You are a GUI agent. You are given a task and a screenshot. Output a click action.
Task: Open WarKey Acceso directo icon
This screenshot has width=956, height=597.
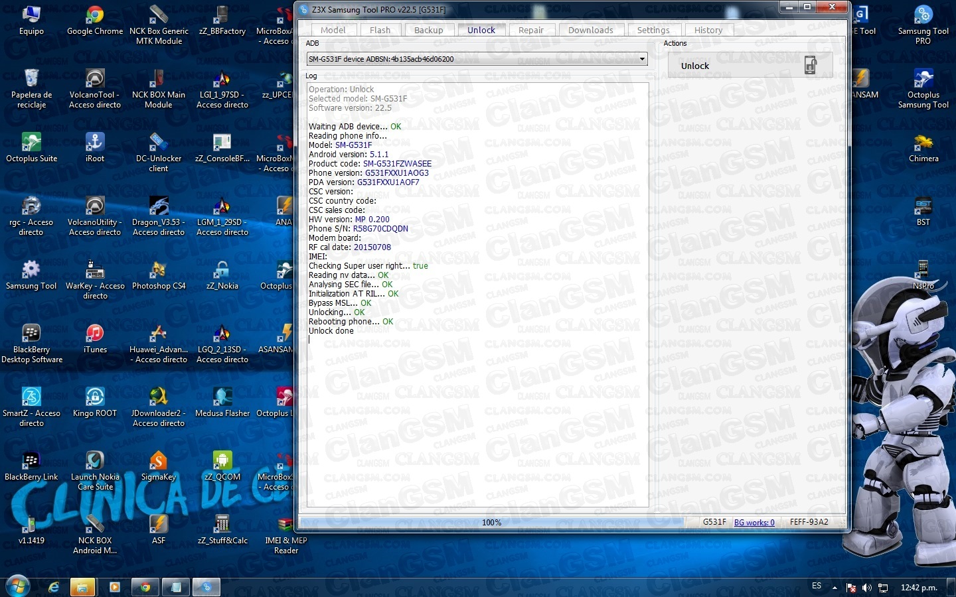coord(95,280)
